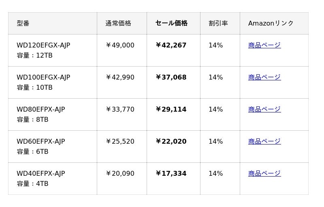324x207 pixels.
Task: Click the 容量：6TB capacity text
Action: click(32, 151)
